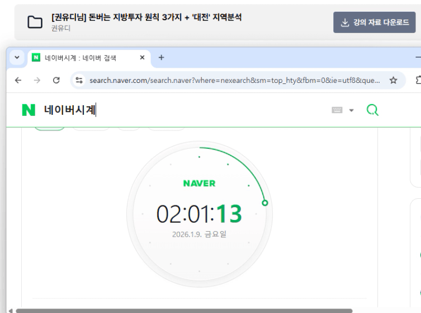Screen dimensions: 421x313
Task: Expand the search history dropdown arrow
Action: tap(351, 110)
